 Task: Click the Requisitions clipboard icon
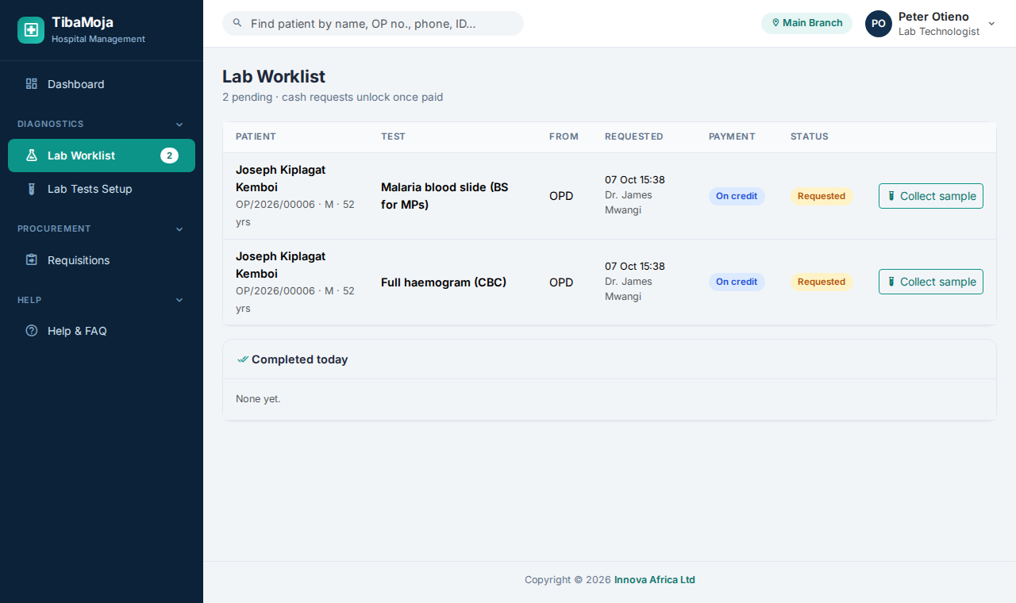pyautogui.click(x=32, y=260)
